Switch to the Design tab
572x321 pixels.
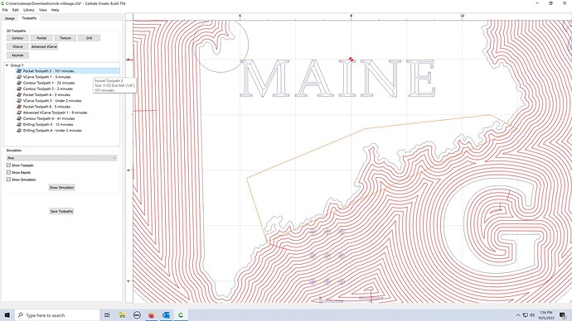point(10,18)
